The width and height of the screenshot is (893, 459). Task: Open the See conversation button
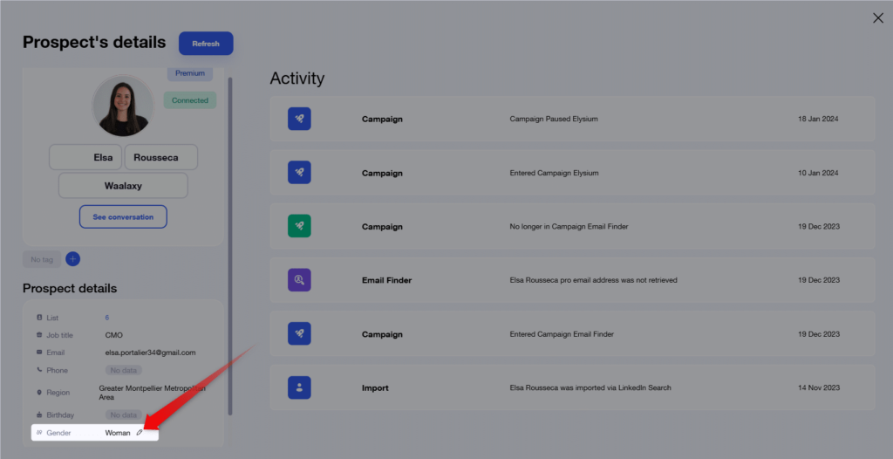coord(123,216)
